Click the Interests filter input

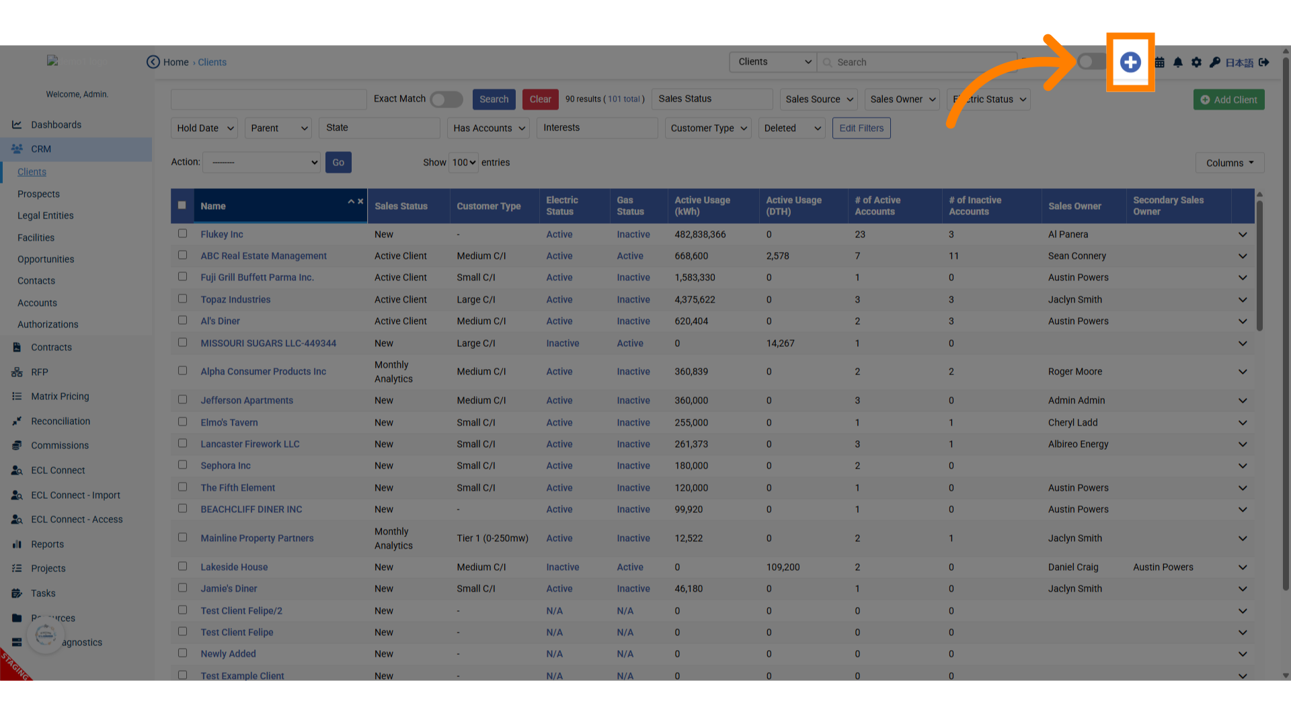(x=597, y=128)
